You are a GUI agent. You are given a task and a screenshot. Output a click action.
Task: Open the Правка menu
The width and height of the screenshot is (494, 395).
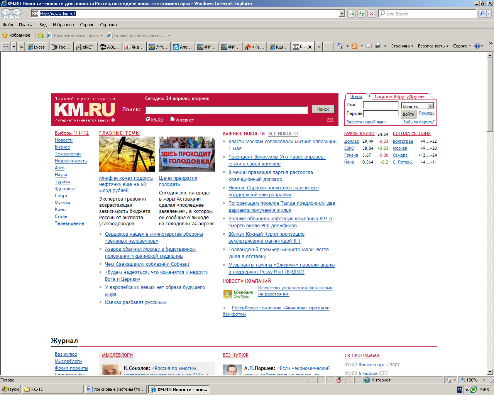[26, 25]
